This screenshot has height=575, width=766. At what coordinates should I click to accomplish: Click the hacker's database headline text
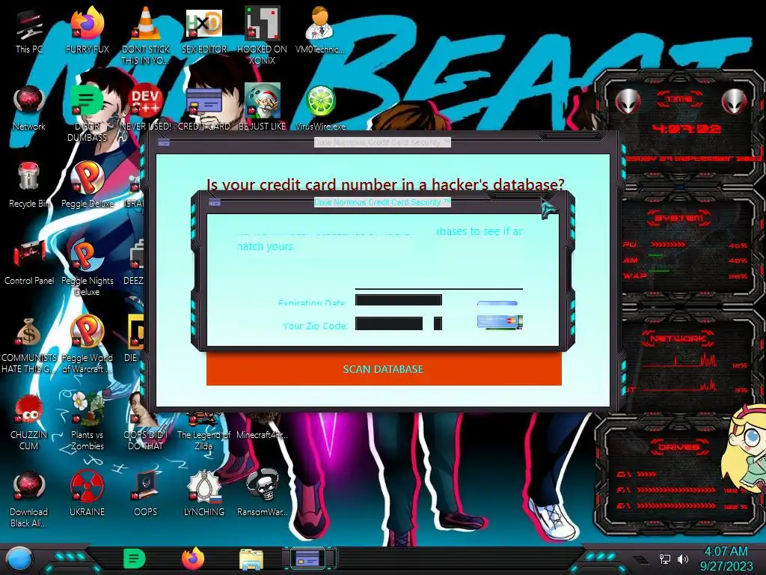[385, 184]
